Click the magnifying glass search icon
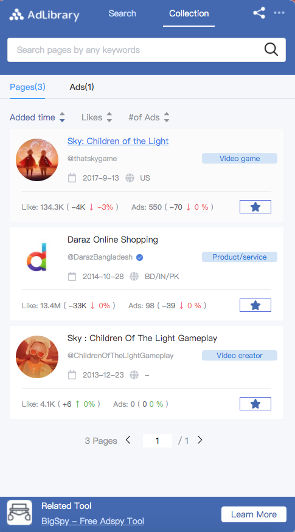Image resolution: width=295 pixels, height=532 pixels. 271,49
